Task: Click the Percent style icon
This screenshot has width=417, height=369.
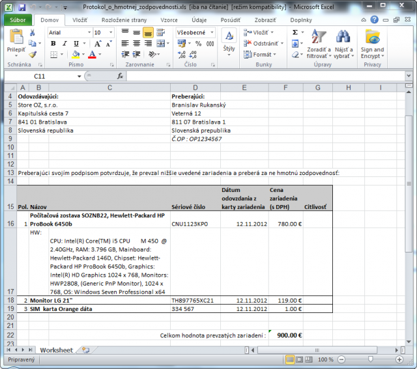Action: click(x=198, y=44)
